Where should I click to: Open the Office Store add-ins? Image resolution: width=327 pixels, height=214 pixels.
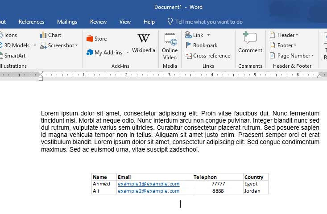pos(96,38)
